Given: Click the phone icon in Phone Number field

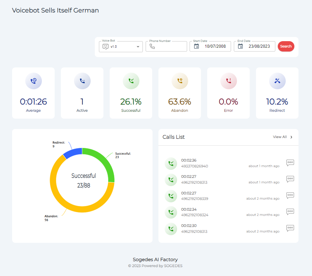Looking at the screenshot, I should click(153, 46).
